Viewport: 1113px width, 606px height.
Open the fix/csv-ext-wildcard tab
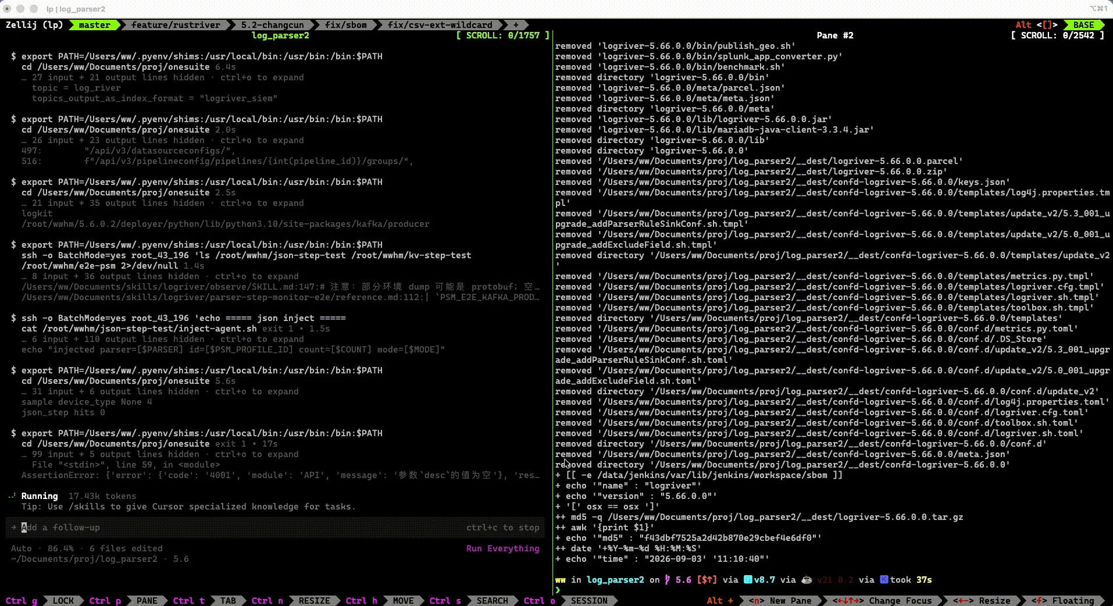point(440,25)
